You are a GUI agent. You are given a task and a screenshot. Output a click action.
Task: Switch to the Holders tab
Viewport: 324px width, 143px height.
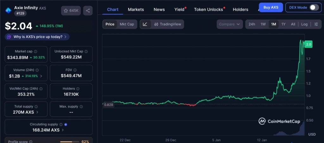click(240, 9)
